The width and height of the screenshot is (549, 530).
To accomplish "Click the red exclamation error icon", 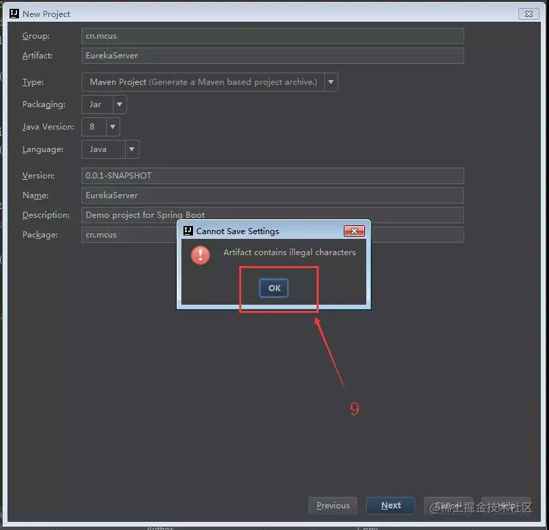I will pyautogui.click(x=200, y=255).
